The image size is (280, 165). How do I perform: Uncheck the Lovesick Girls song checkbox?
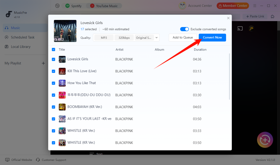[53, 59]
